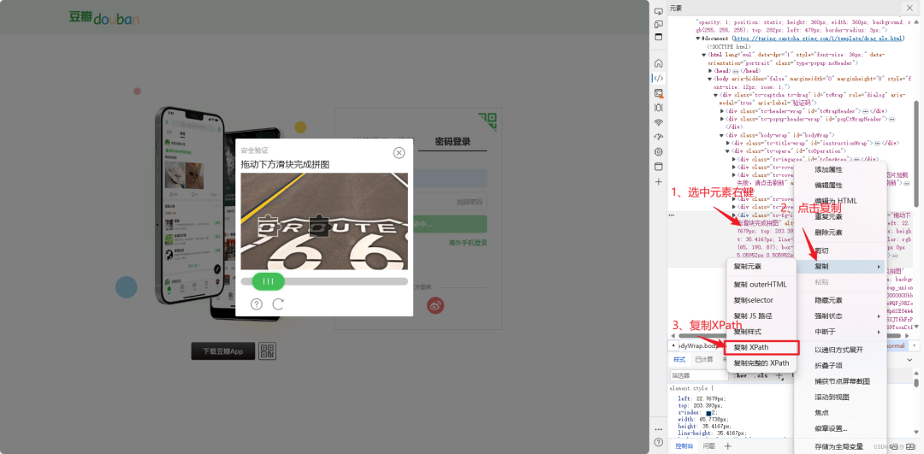Expand the instructionWrap div node

pos(728,143)
